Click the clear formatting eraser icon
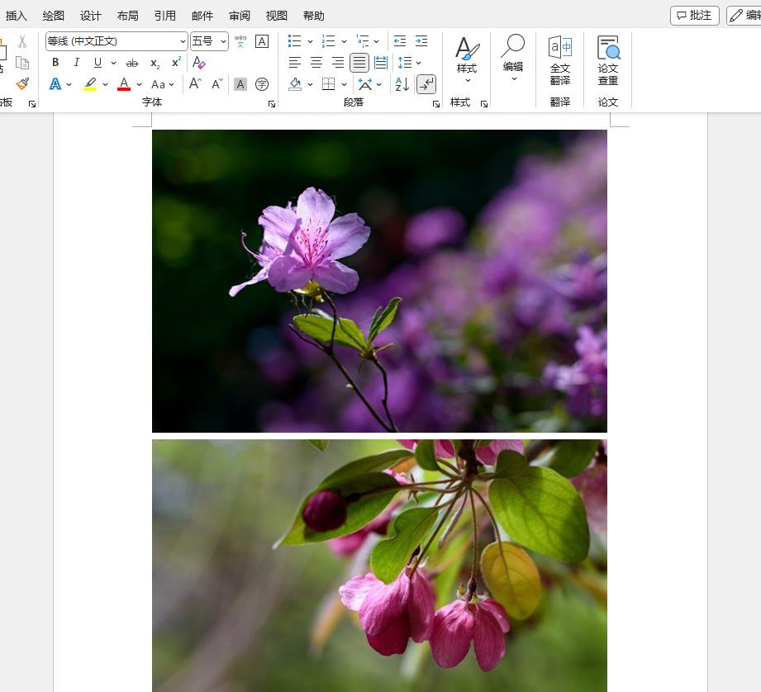The image size is (761, 692). point(198,63)
